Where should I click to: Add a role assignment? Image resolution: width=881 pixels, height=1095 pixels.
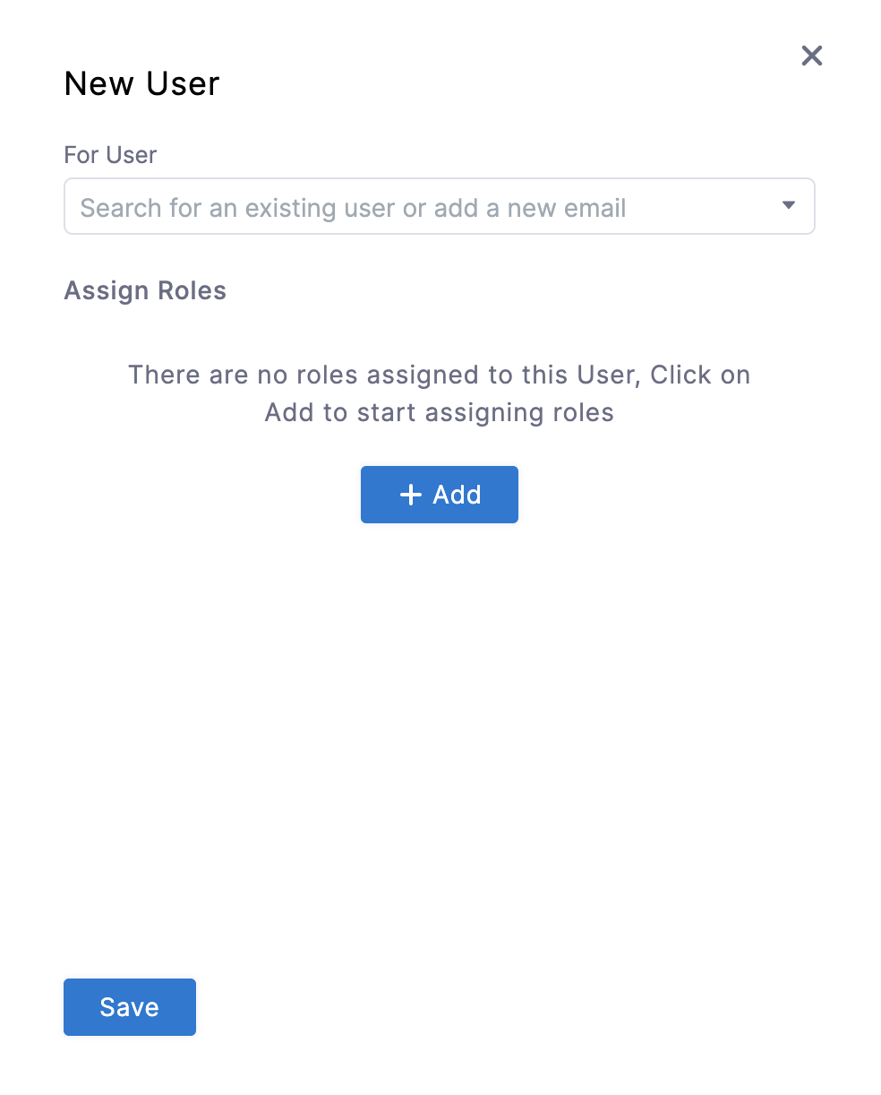click(439, 495)
